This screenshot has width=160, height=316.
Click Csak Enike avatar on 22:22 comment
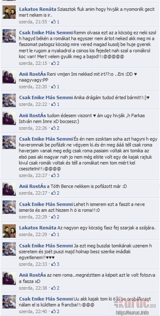(9, 100)
